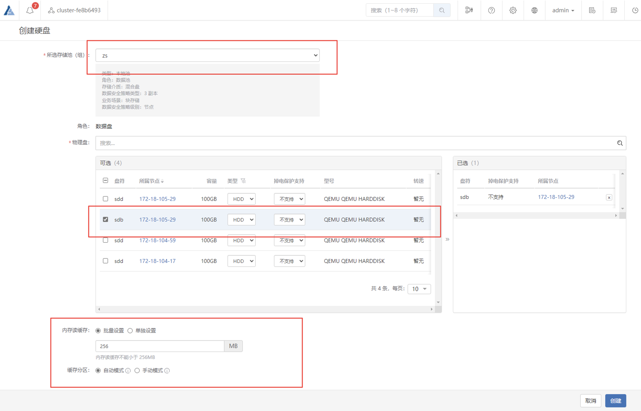Uncheck the sdb disk checkbox
This screenshot has width=641, height=411.
[106, 219]
